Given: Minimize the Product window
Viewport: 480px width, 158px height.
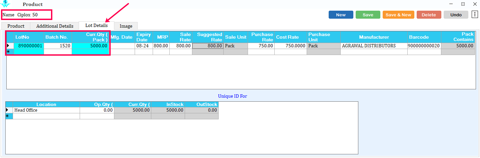Looking at the screenshot, I should pyautogui.click(x=451, y=4).
